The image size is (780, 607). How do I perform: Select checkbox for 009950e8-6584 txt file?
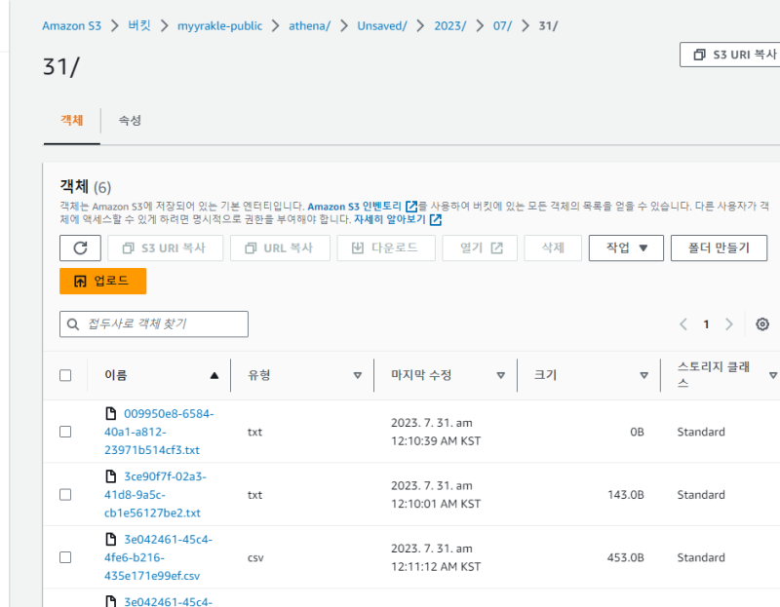(65, 432)
